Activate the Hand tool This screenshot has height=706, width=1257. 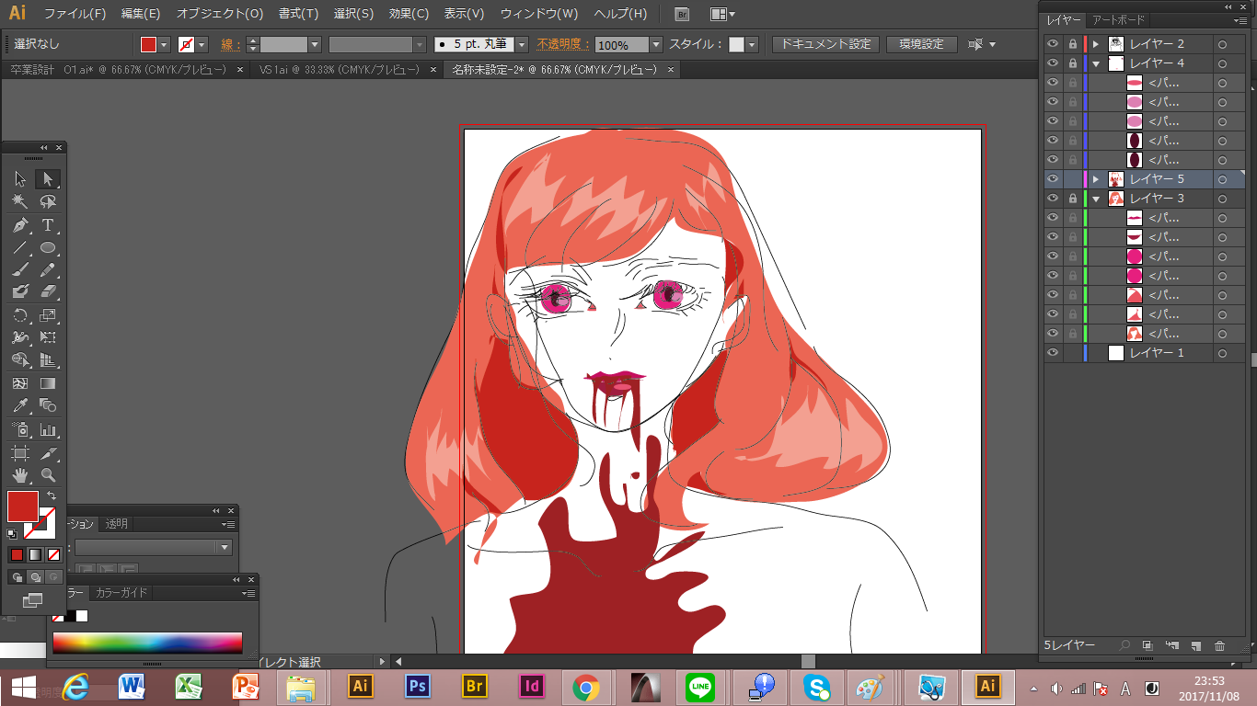(x=20, y=475)
